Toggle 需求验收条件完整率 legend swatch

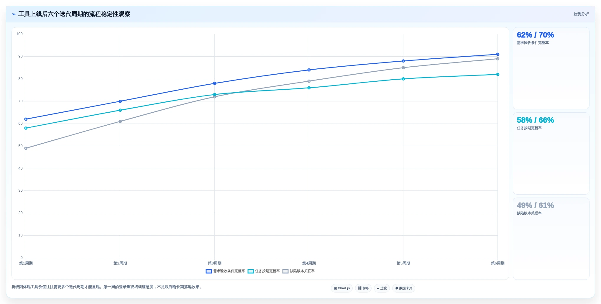pos(209,271)
